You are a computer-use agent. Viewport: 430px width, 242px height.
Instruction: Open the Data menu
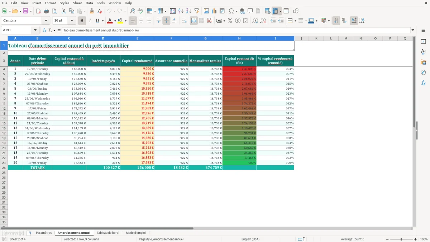click(x=89, y=3)
